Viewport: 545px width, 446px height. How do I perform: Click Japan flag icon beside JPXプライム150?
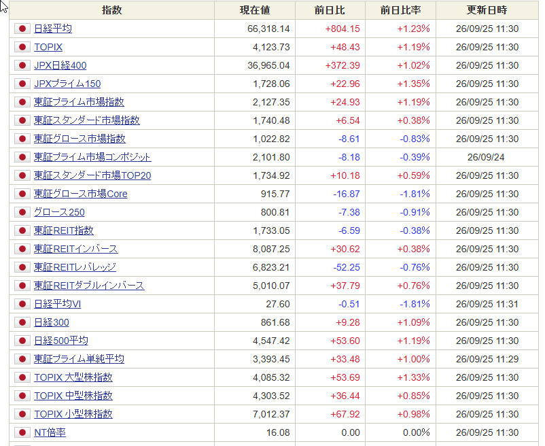[x=22, y=84]
